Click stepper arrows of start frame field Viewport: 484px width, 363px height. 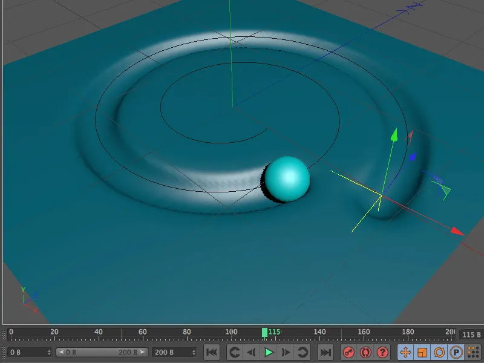click(49, 352)
